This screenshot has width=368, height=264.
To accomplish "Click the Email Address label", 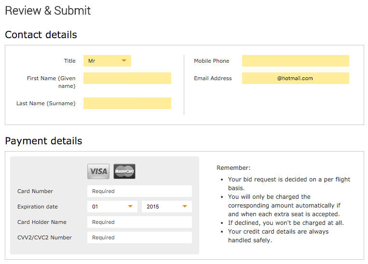I will [x=213, y=78].
